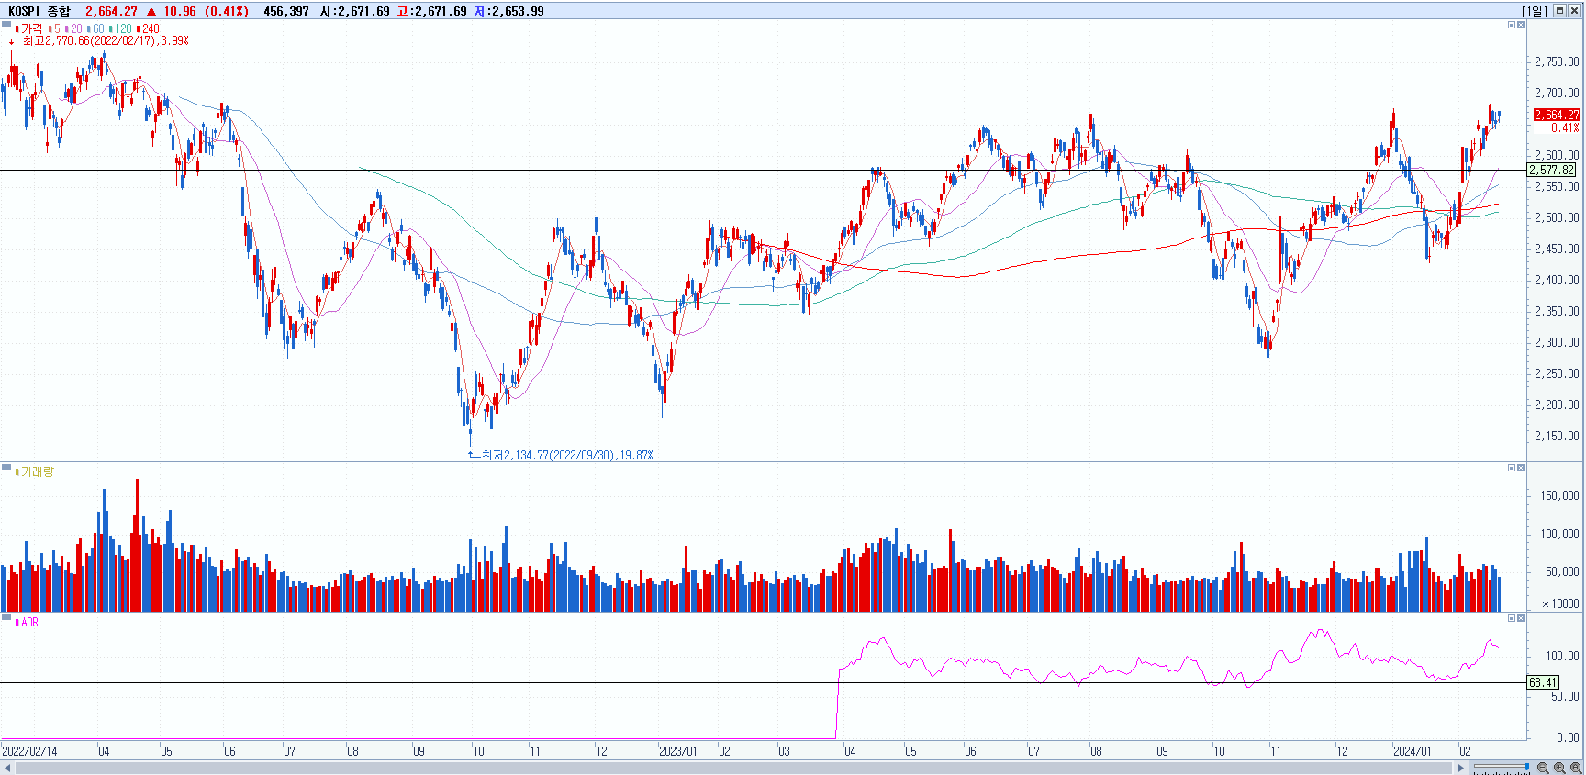Screen dimensions: 1586x775
Task: Click the ADR pane handle icon
Action: pos(6,618)
